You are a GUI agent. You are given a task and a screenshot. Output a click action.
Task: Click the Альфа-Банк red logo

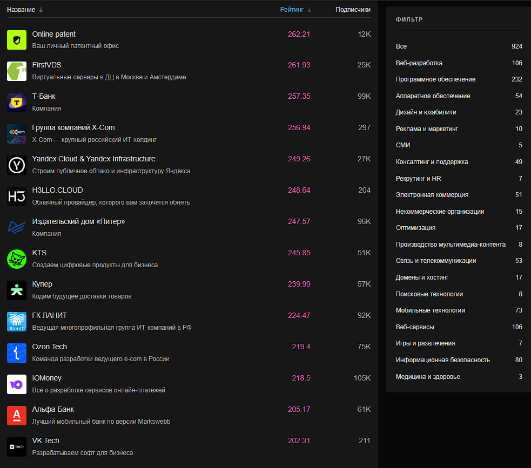tap(17, 416)
